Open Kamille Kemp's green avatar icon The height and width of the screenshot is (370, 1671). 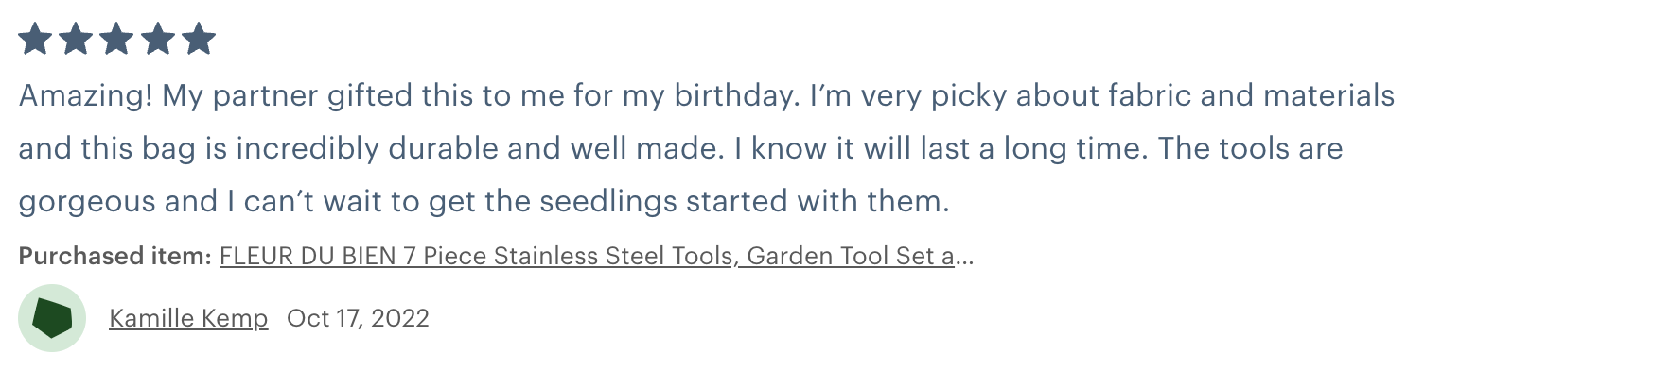(x=52, y=318)
